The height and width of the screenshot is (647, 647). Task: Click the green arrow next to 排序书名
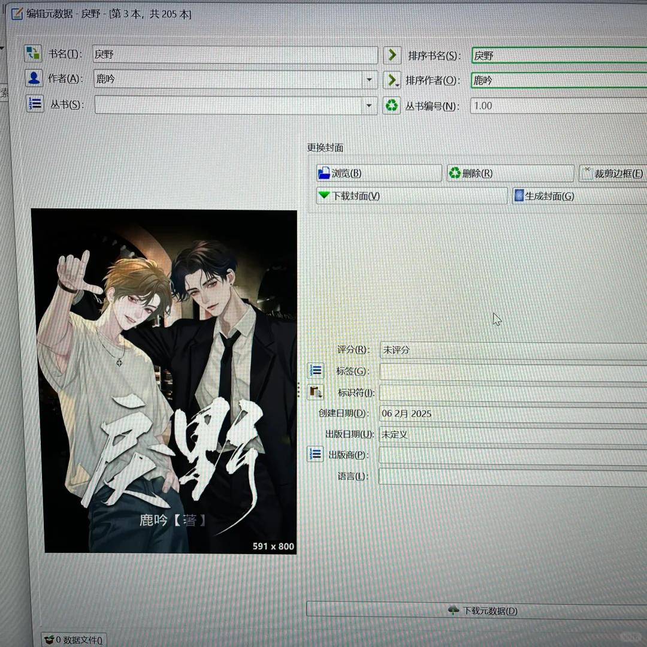[x=392, y=55]
